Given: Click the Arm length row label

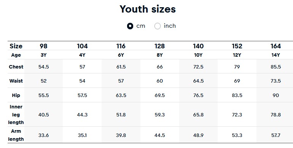Looking at the screenshot, I should coord(16,135).
